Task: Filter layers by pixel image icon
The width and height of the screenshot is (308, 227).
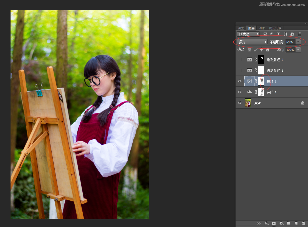Action: pyautogui.click(x=265, y=34)
